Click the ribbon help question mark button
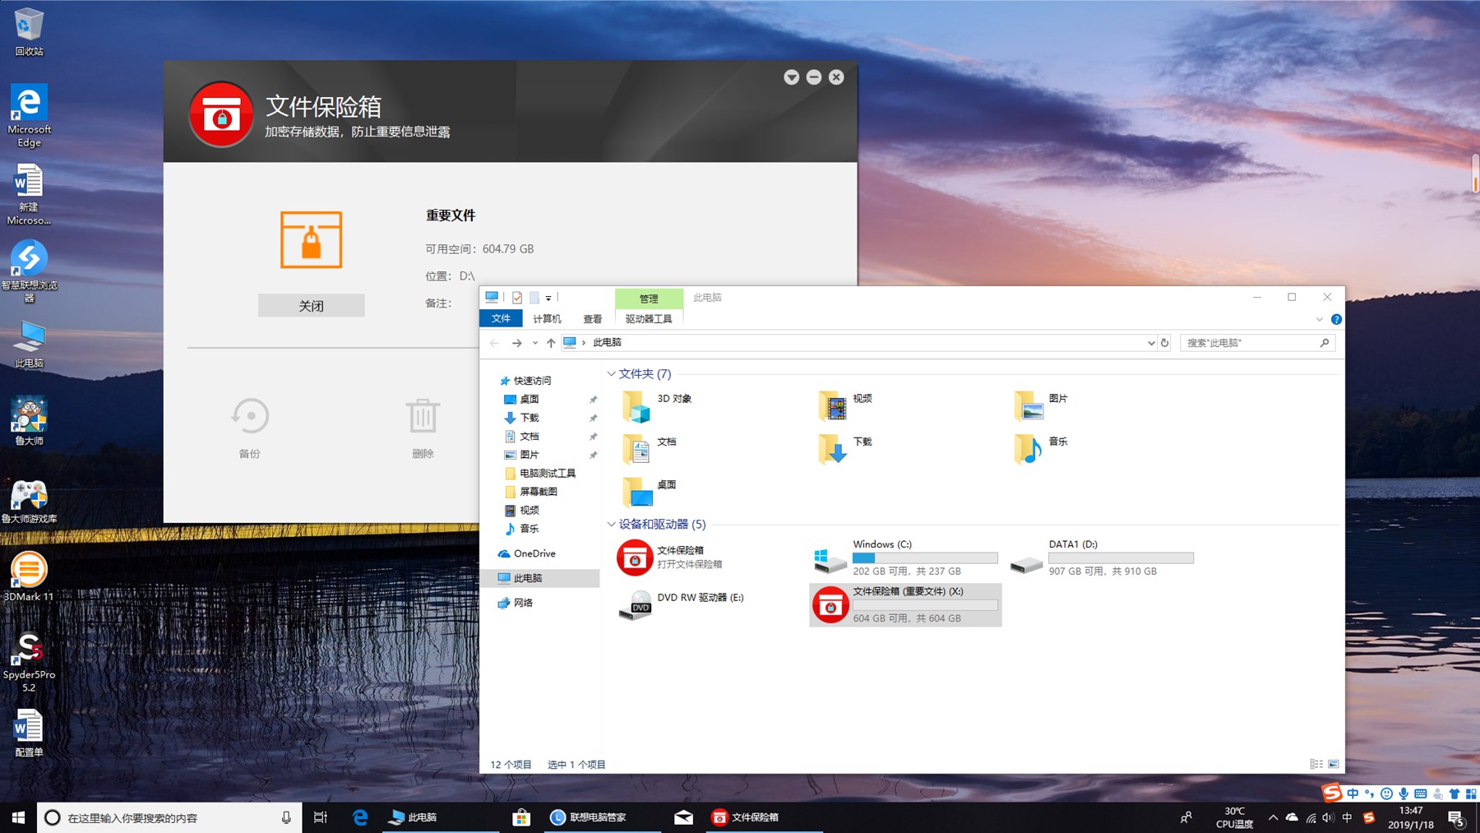1480x833 pixels. point(1337,320)
